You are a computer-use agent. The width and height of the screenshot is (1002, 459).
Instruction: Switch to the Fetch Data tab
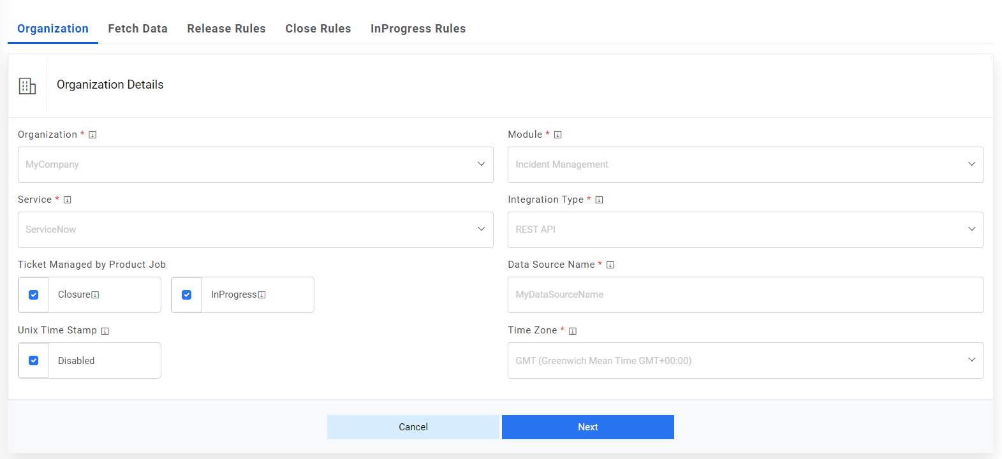[138, 29]
